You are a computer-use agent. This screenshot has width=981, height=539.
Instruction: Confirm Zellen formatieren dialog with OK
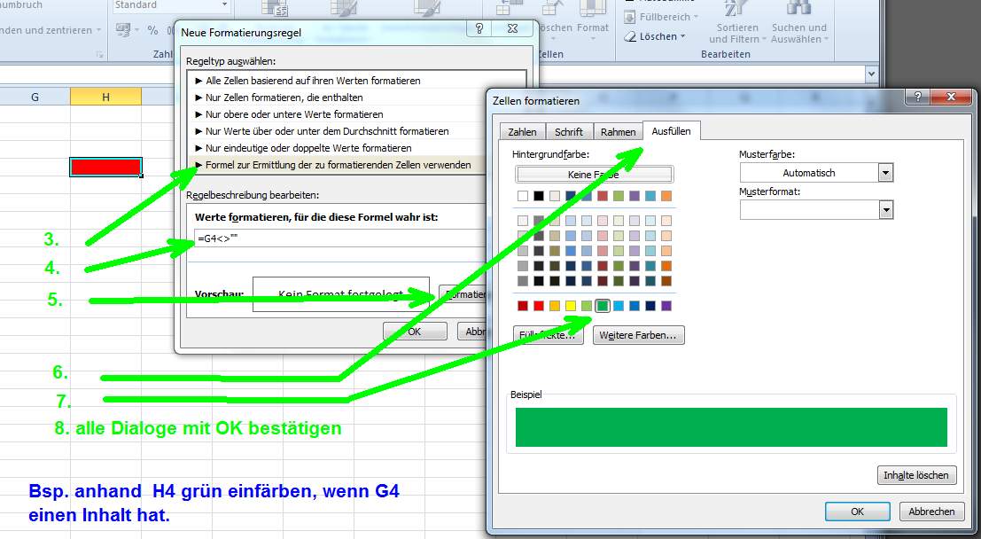[856, 512]
